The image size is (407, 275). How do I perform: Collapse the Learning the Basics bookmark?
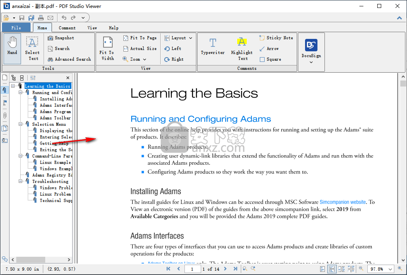click(13, 86)
